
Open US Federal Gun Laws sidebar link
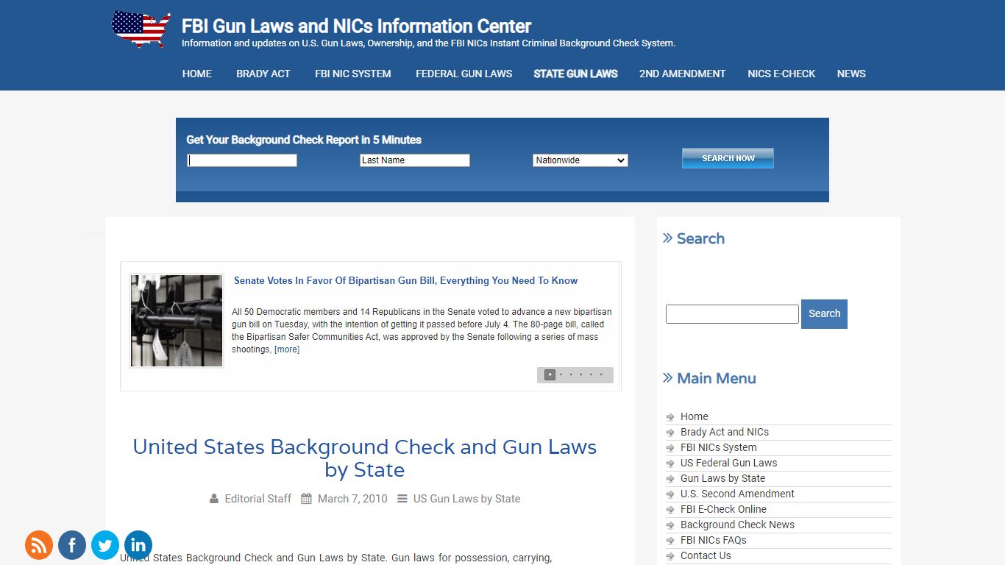click(x=728, y=463)
